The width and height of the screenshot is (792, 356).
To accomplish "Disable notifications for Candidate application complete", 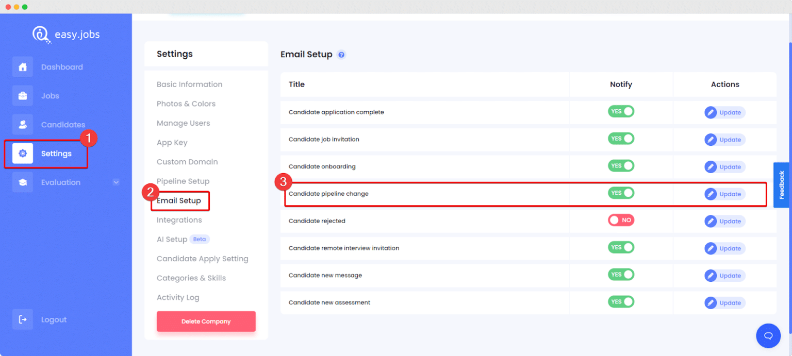I will point(621,111).
